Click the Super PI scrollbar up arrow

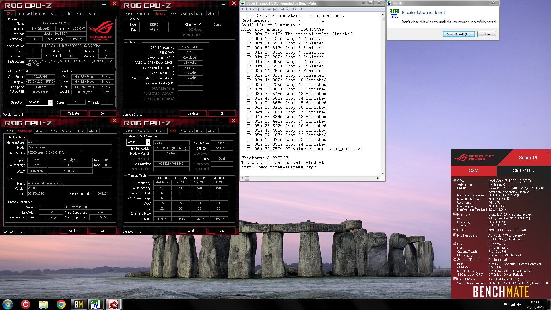click(x=383, y=14)
